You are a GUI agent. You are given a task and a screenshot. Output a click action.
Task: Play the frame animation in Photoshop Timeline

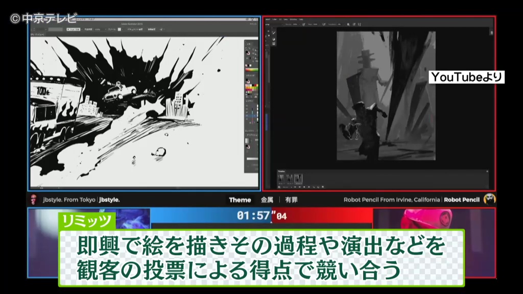point(304,187)
